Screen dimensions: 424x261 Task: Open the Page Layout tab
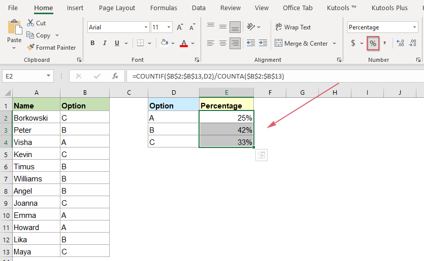click(117, 8)
